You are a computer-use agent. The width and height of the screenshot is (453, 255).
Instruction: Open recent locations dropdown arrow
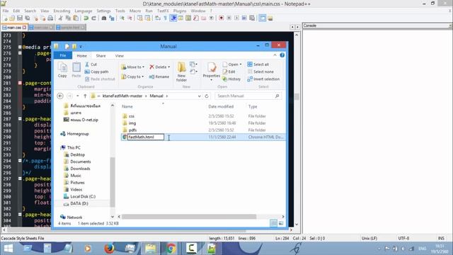[78, 96]
